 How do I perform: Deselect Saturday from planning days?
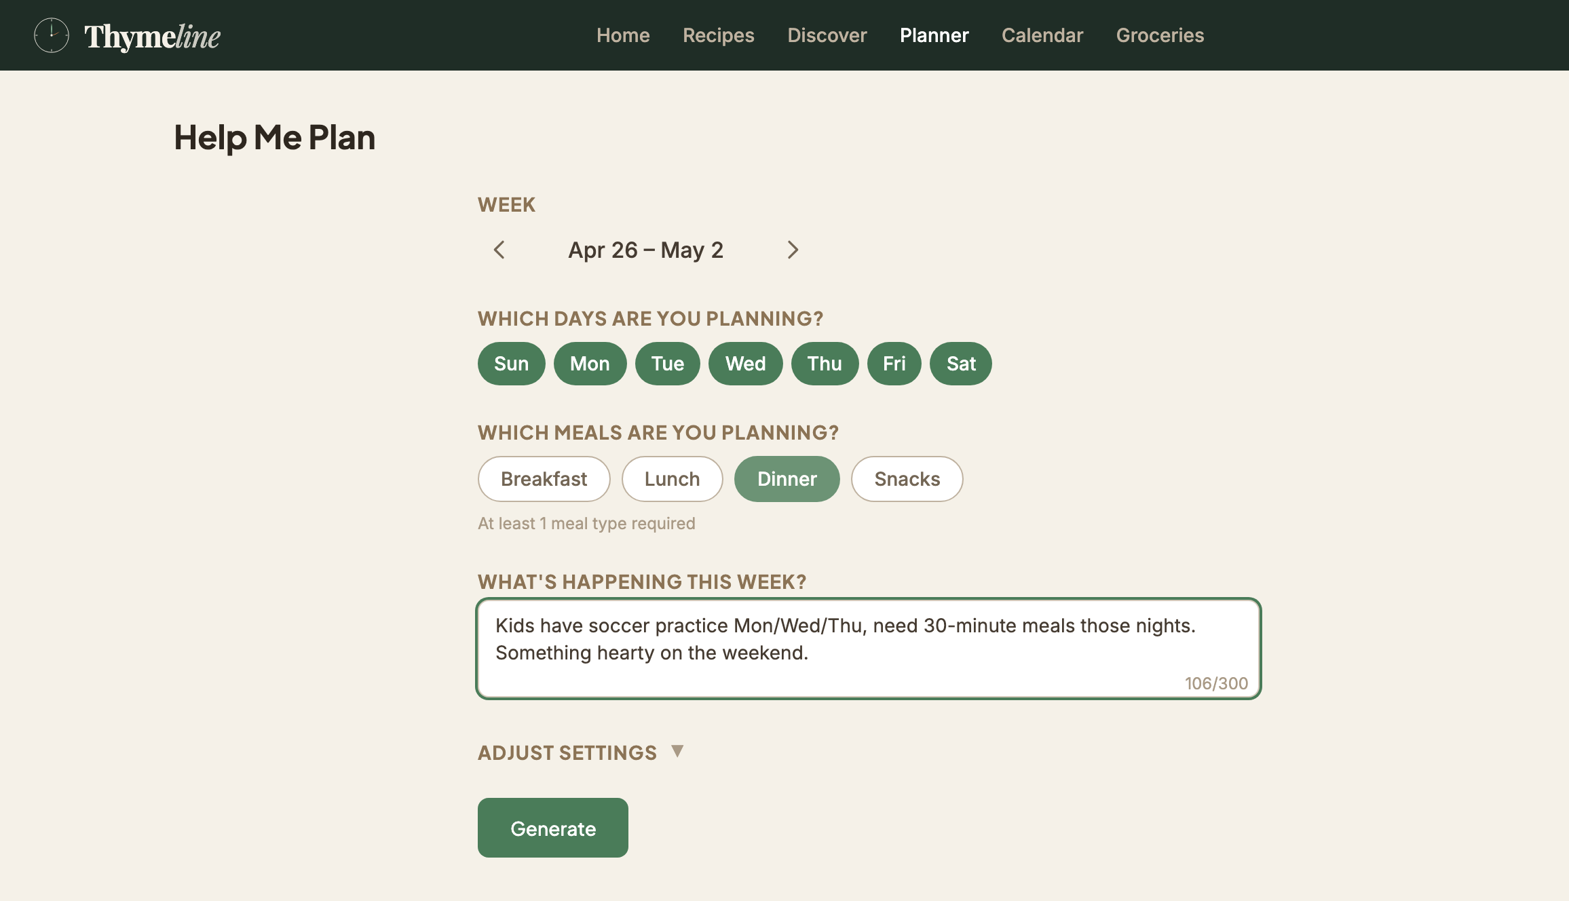[960, 364]
